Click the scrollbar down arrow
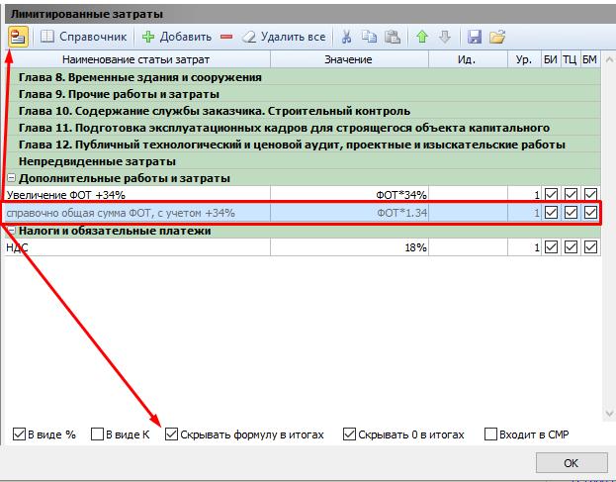This screenshot has width=616, height=482. [609, 414]
